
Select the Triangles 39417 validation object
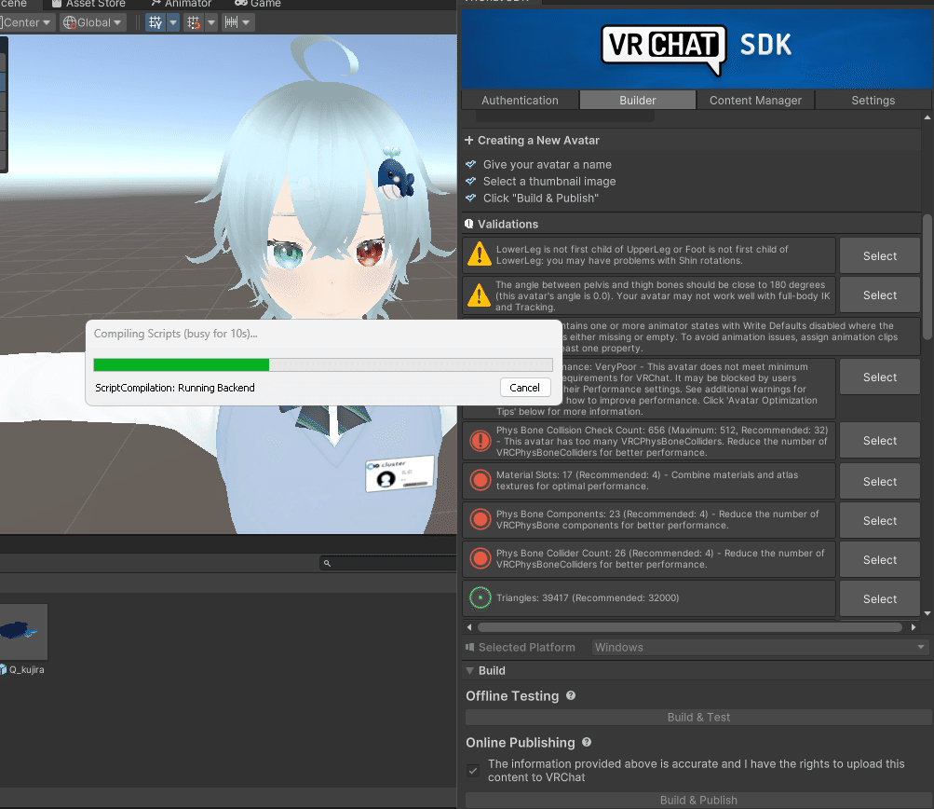click(x=880, y=598)
